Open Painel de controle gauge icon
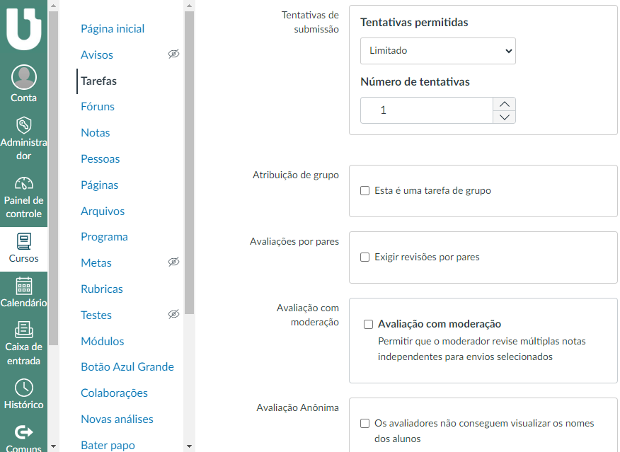The width and height of the screenshot is (620, 452). 24,183
